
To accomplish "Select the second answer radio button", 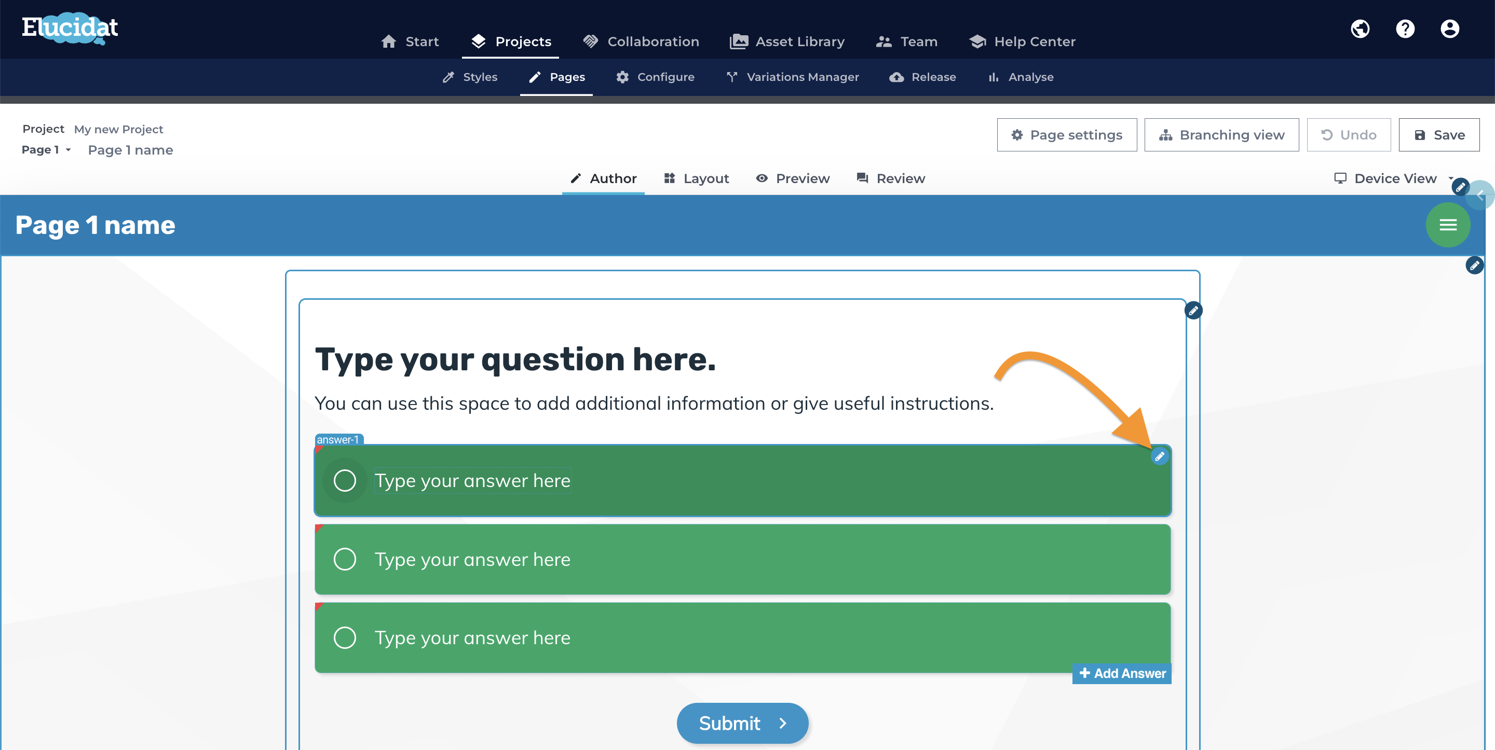I will click(345, 560).
